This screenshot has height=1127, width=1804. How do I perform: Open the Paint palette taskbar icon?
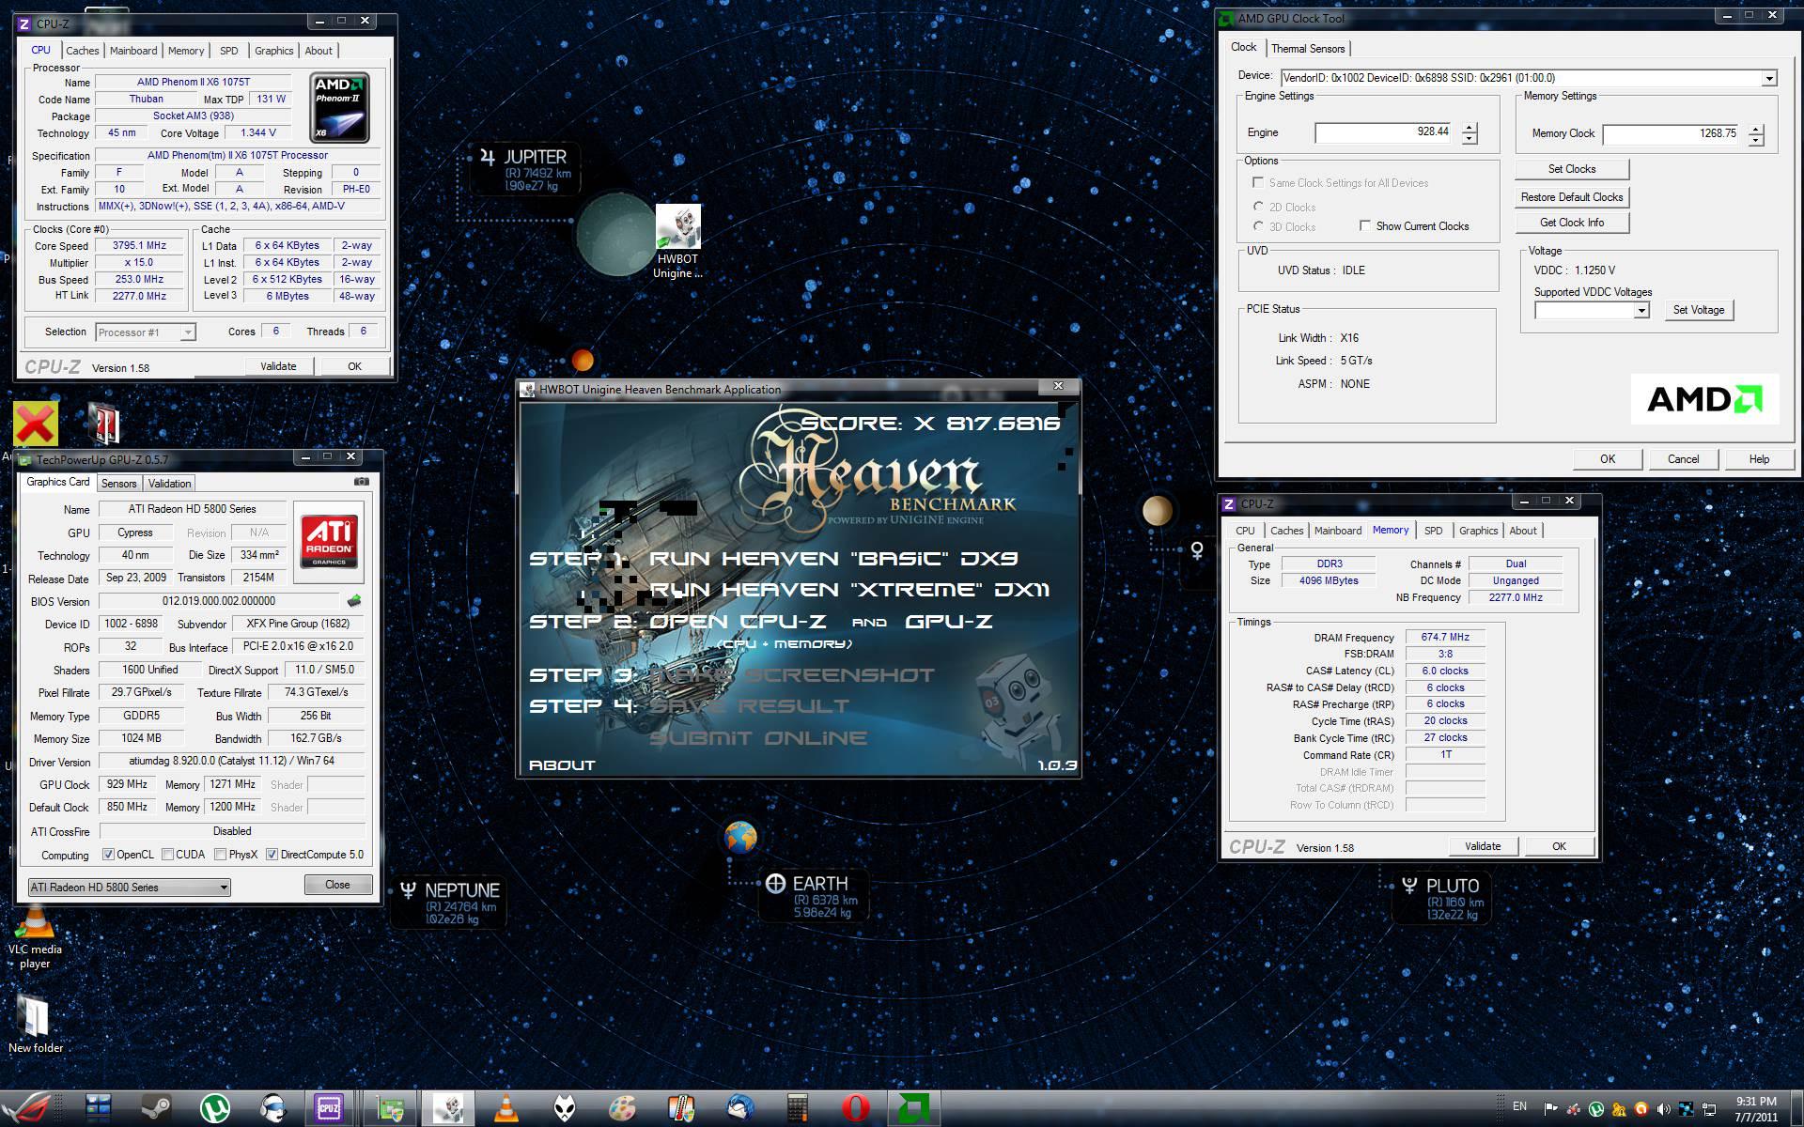click(623, 1108)
